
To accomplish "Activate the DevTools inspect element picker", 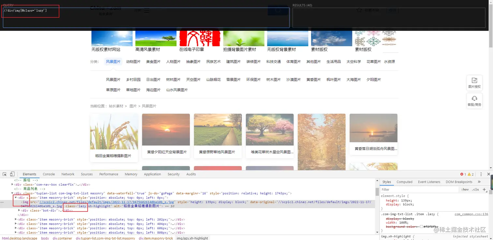I will click(5, 174).
